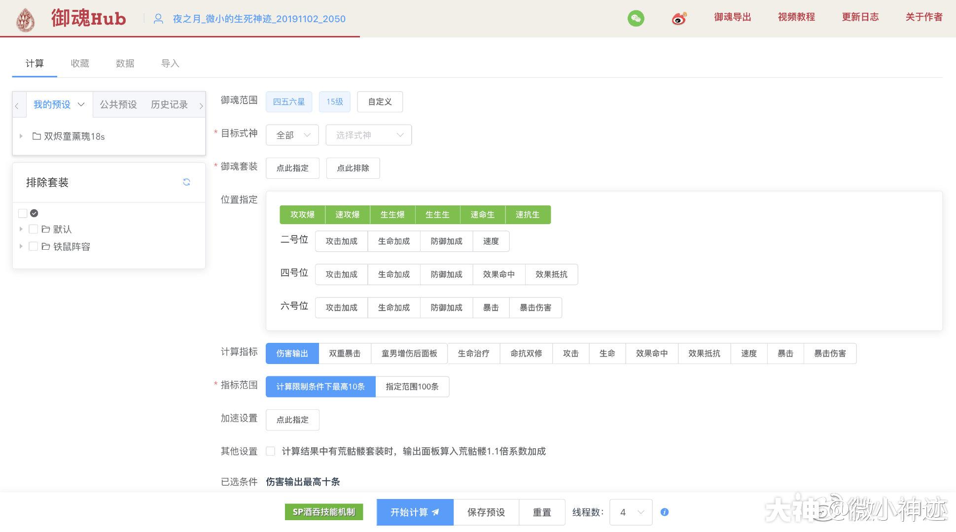Viewport: 956px width, 532px height.
Task: Click the 保存预设 button
Action: (x=486, y=512)
